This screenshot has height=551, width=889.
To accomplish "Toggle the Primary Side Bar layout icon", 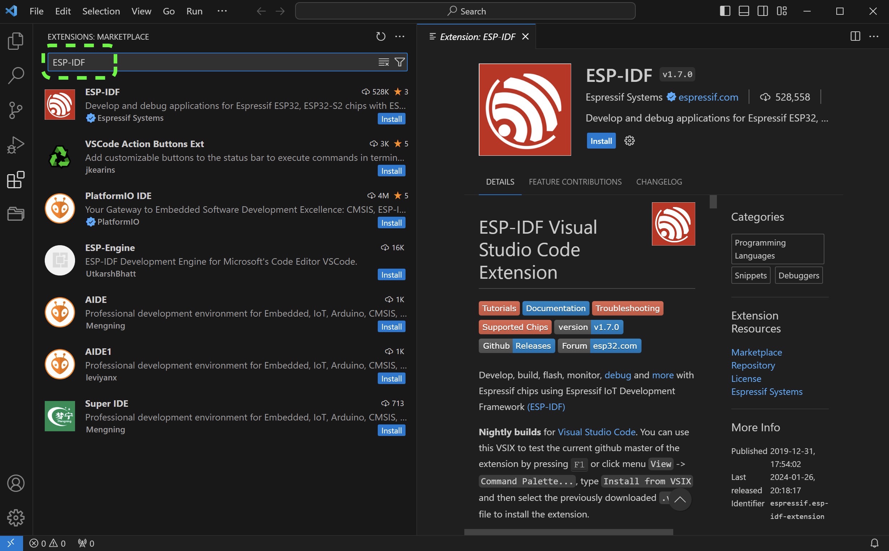I will 725,11.
